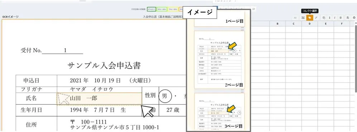Click the down arrow icon in toolbar
The height and width of the screenshot is (132, 357).
[x=329, y=18]
